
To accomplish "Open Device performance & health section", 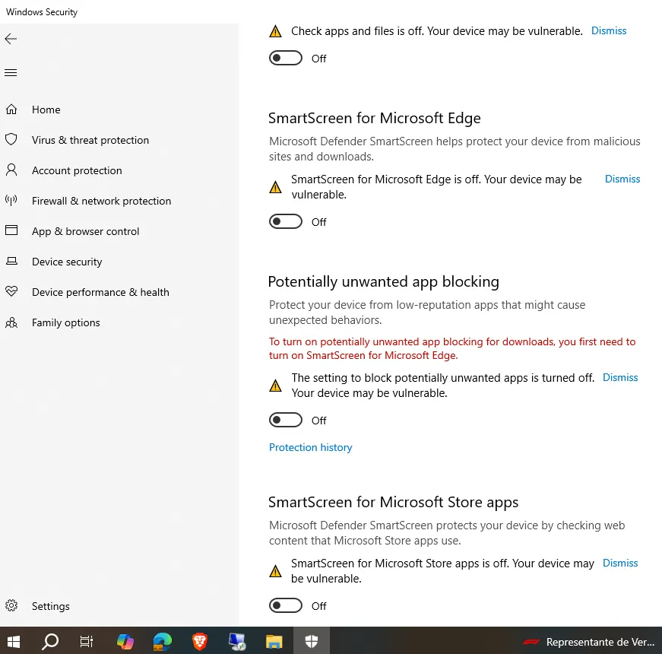I will 100,292.
